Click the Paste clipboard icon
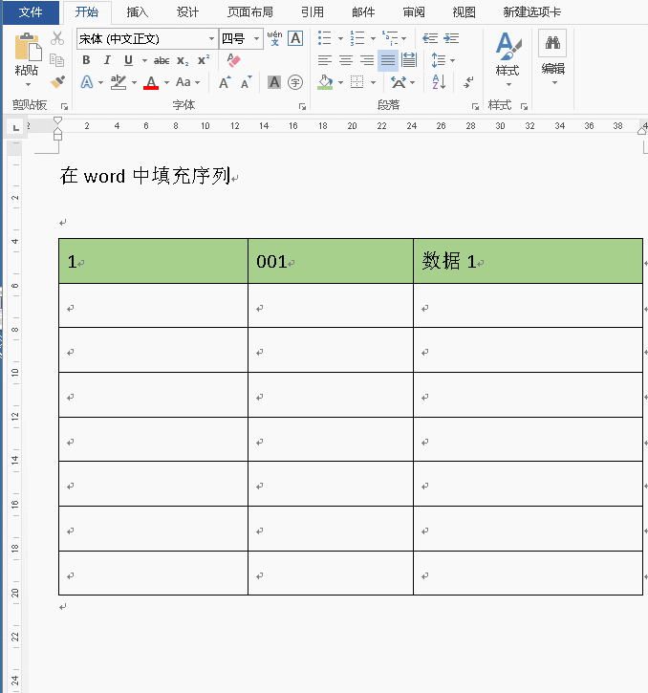648x693 pixels. pos(28,46)
